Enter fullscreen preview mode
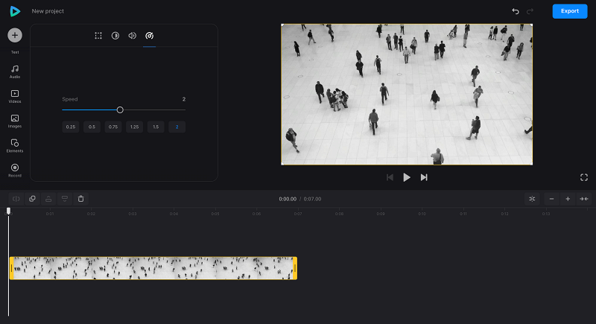The height and width of the screenshot is (324, 596). [x=584, y=177]
